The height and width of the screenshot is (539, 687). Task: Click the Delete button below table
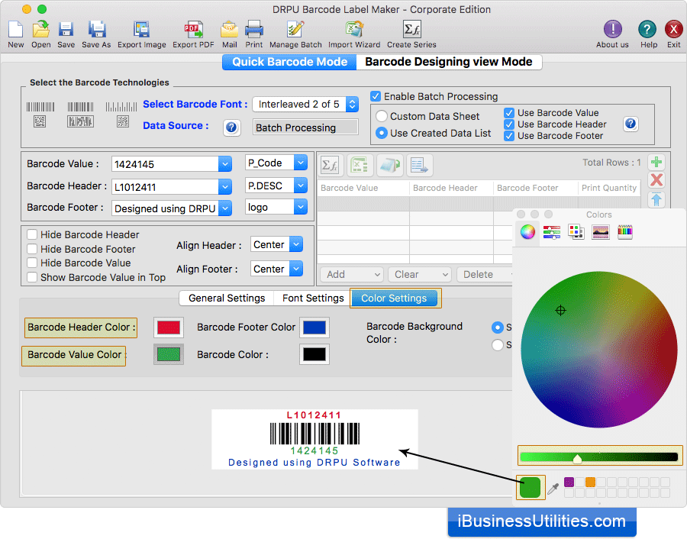pos(484,274)
